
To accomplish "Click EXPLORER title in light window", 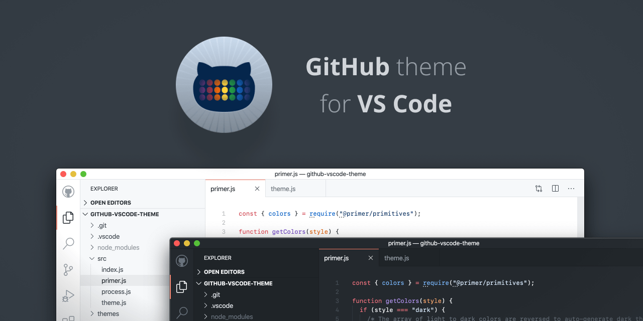I will pyautogui.click(x=104, y=189).
